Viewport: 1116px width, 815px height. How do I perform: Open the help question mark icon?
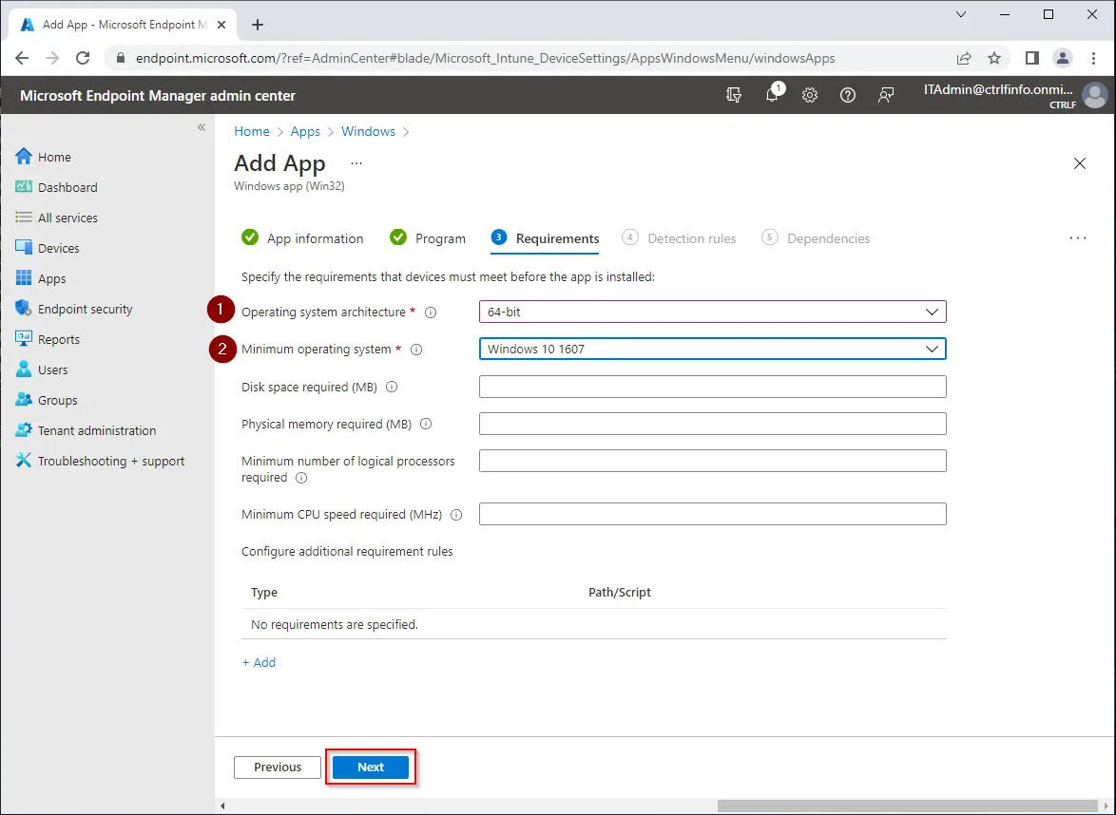coord(848,95)
